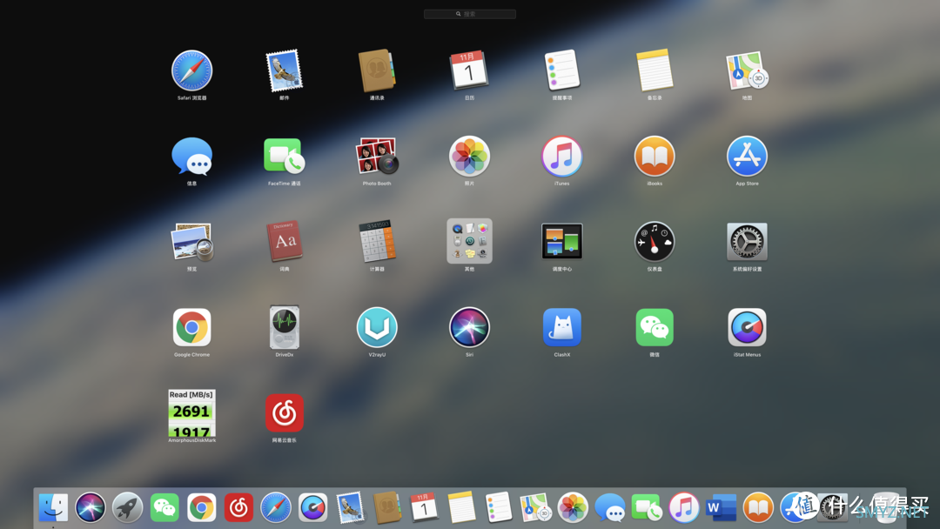Open Safari from the Launchpad grid
Viewport: 940px width, 529px height.
(191, 70)
